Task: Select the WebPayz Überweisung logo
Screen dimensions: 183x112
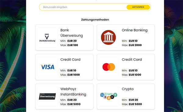Action: pos(47,96)
